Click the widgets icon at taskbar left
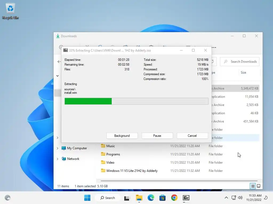Image resolution: width=273 pixels, height=204 pixels. point(7,198)
